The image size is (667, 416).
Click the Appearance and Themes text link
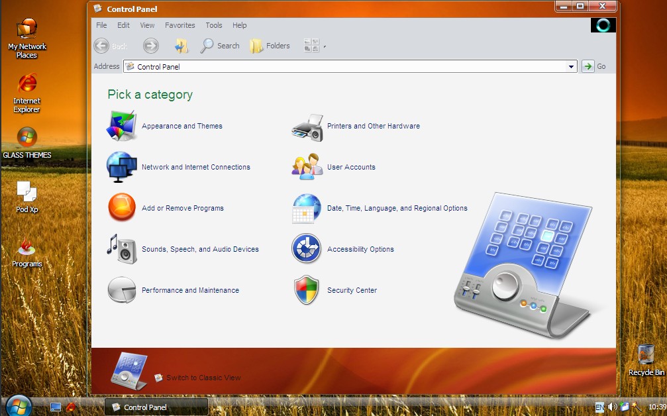coord(182,126)
